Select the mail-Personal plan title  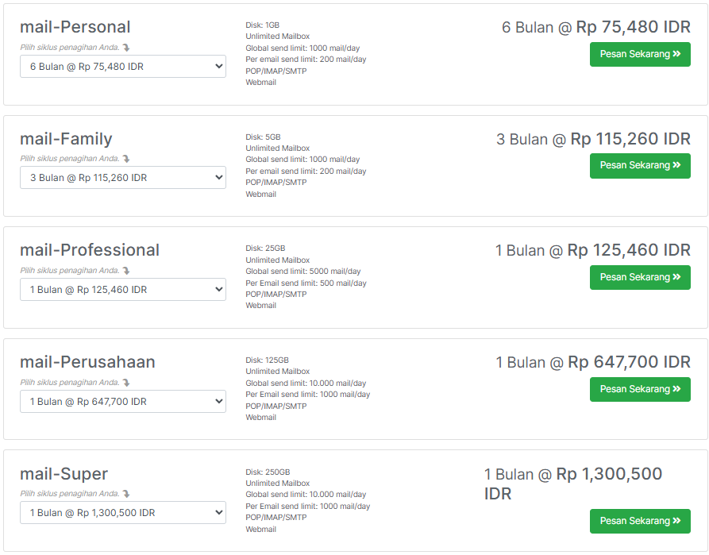point(76,27)
